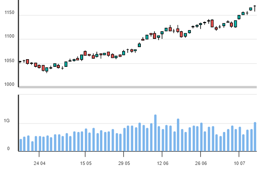Click the rightmost volume bar
Viewport: 263px width, 170px height.
pyautogui.click(x=255, y=137)
